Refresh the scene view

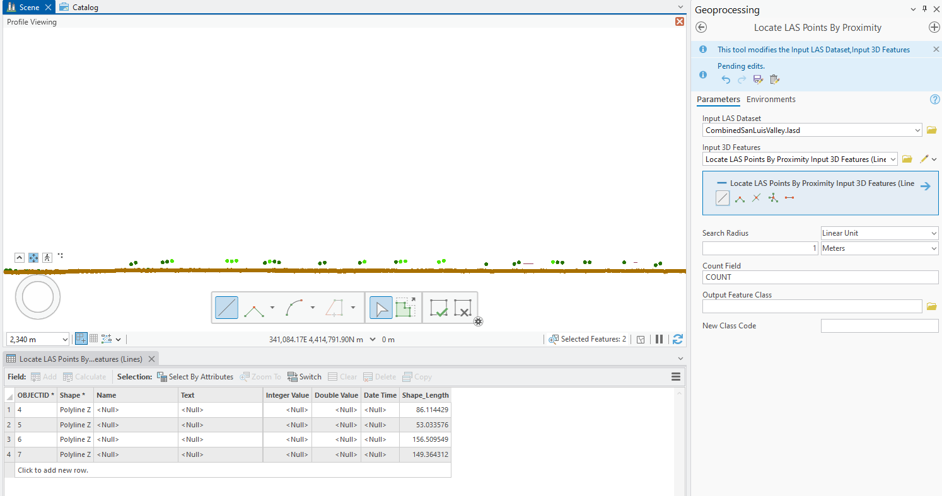tap(678, 339)
